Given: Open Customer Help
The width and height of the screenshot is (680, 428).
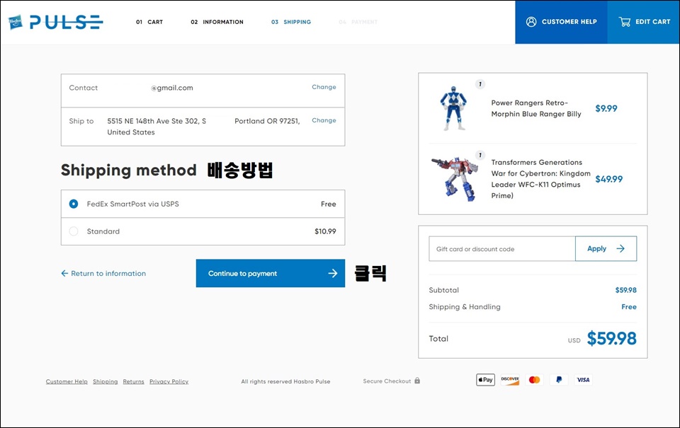Looking at the screenshot, I should 561,22.
